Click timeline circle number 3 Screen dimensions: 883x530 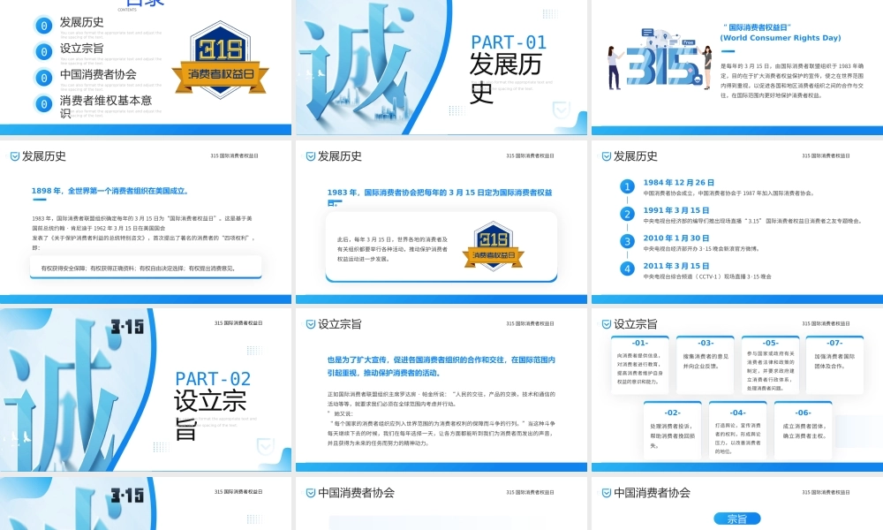tap(627, 242)
